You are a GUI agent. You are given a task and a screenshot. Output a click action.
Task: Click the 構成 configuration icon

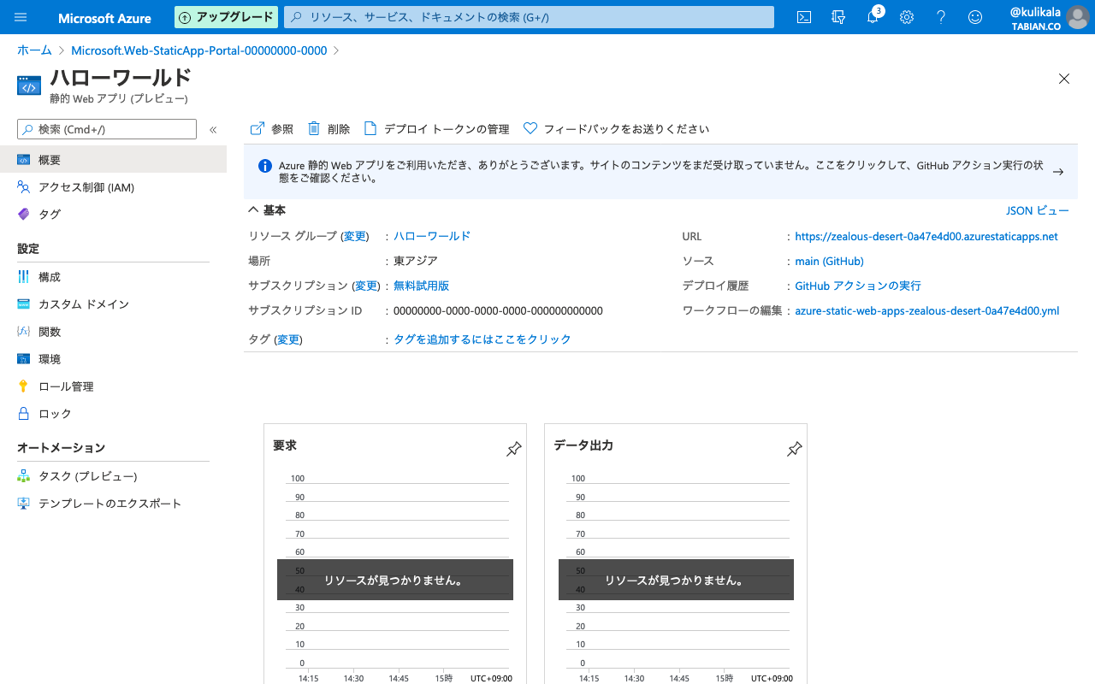(24, 277)
